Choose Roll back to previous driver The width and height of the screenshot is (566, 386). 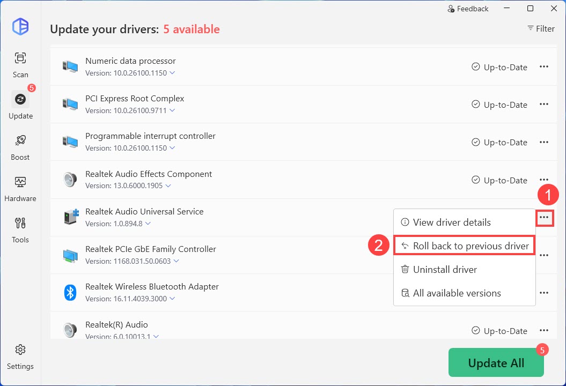(x=464, y=246)
